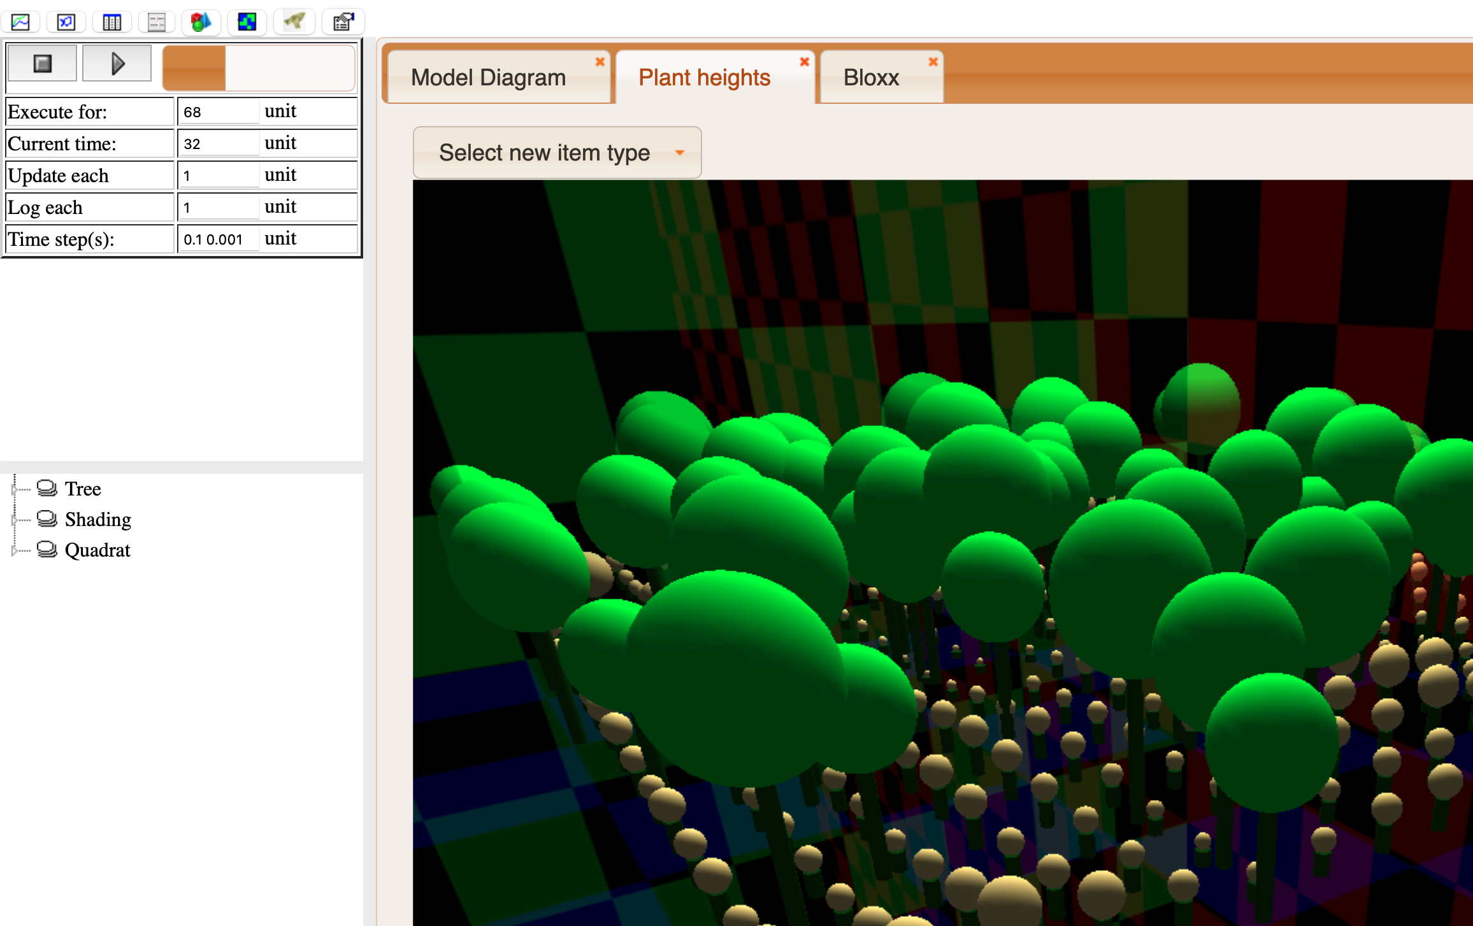
Task: Stop the simulation run
Action: click(42, 64)
